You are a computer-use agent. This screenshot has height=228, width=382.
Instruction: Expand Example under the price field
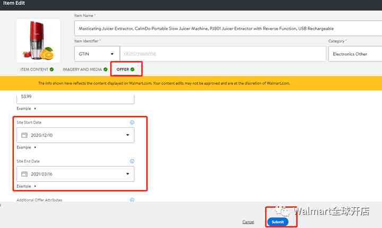27,108
